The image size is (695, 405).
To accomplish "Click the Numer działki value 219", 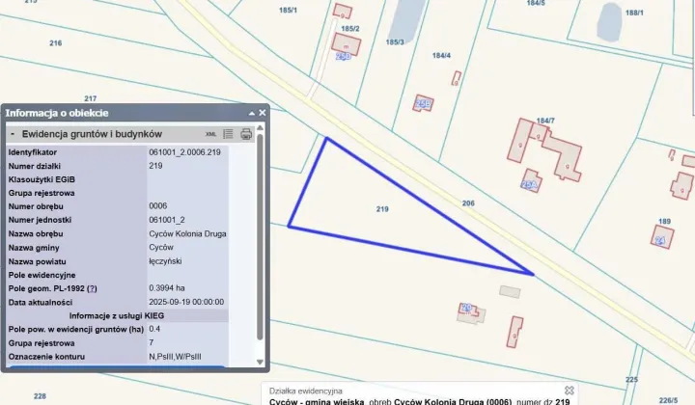I will click(x=155, y=166).
